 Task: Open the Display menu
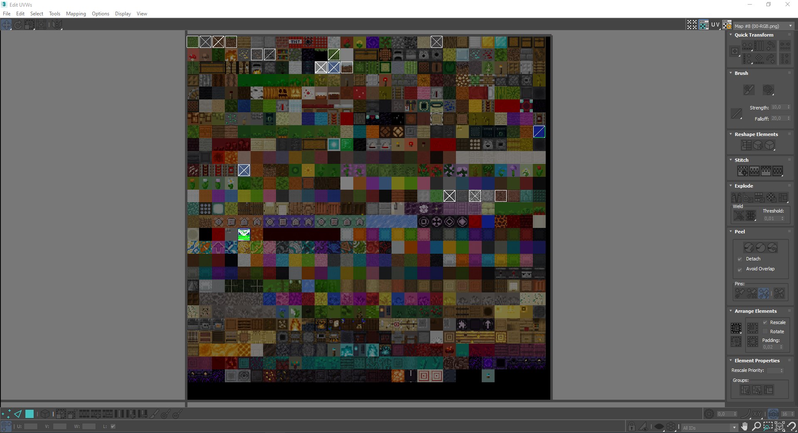coord(123,14)
